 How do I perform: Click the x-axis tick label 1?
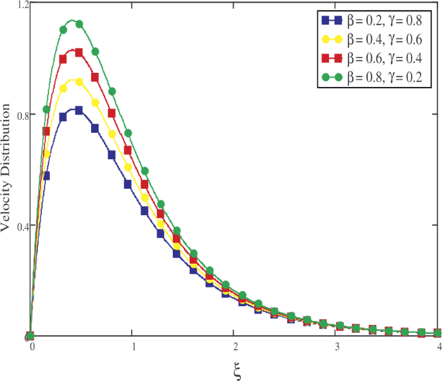click(134, 347)
